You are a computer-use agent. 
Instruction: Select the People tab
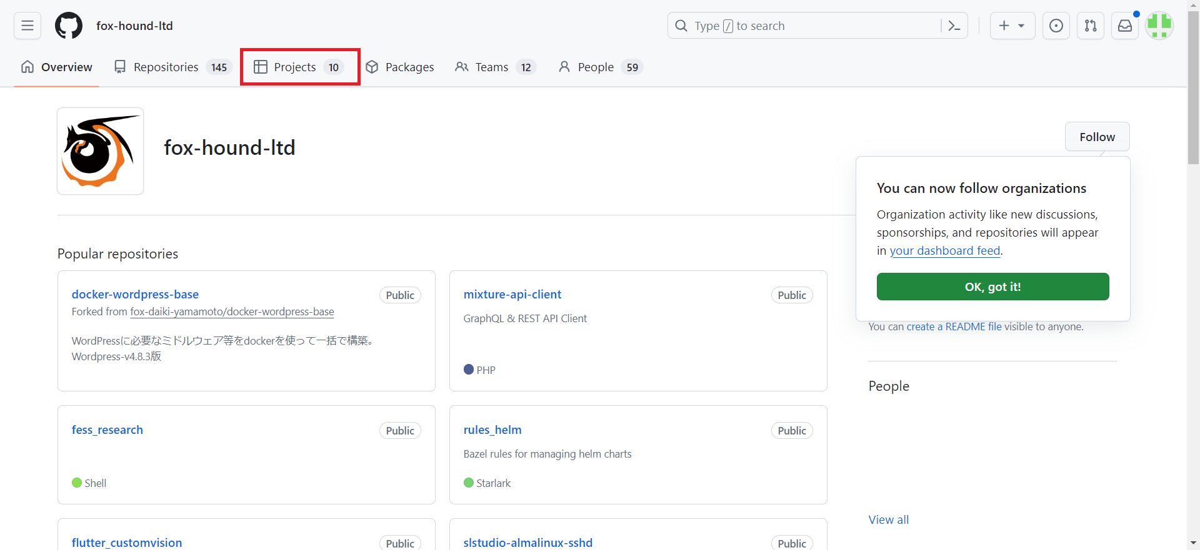[x=600, y=67]
